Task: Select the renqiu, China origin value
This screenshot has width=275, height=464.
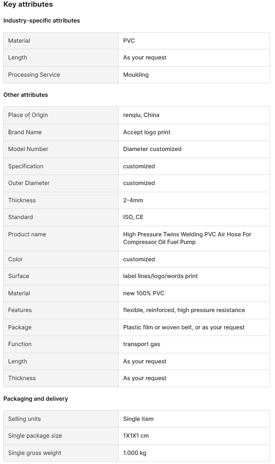Action: coord(141,115)
